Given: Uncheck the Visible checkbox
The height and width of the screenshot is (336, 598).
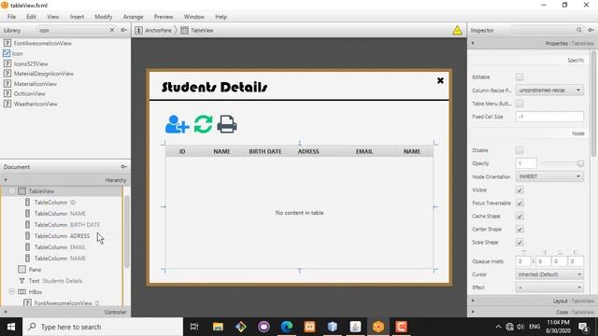Looking at the screenshot, I should 520,189.
